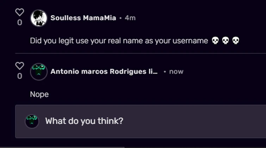Click your own avatar in the reply box
The width and height of the screenshot is (266, 148).
pyautogui.click(x=32, y=121)
